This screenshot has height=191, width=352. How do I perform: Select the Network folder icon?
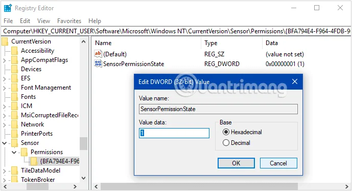15,124
